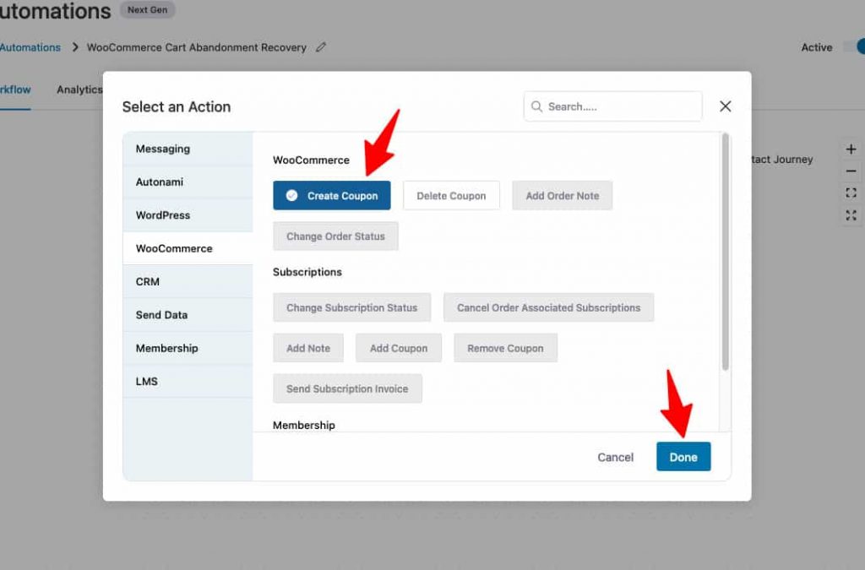This screenshot has height=570, width=865.
Task: Choose Send Subscription Invoice action
Action: pyautogui.click(x=347, y=388)
